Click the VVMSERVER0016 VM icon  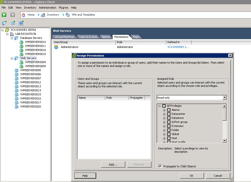(17, 99)
